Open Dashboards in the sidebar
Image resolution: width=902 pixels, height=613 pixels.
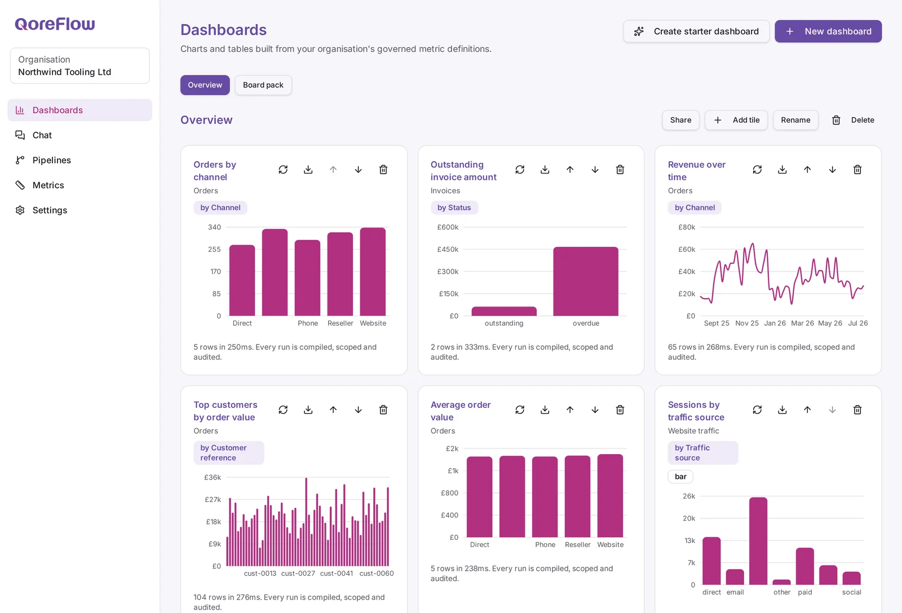point(80,110)
